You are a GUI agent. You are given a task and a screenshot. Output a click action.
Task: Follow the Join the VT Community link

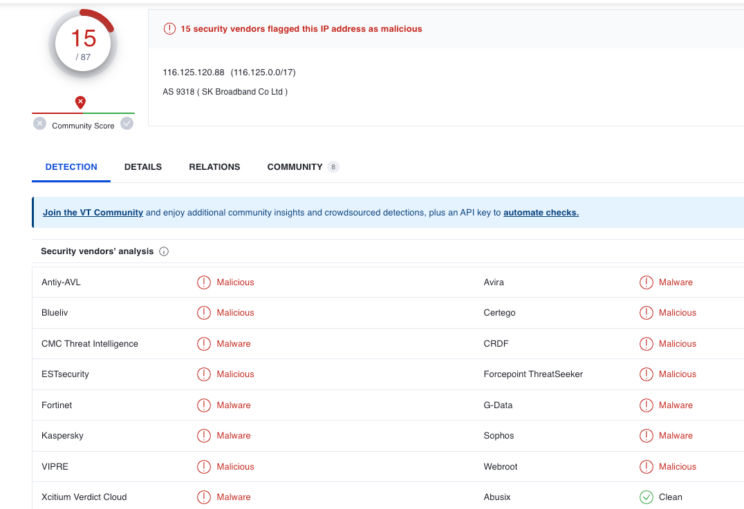[x=93, y=213]
